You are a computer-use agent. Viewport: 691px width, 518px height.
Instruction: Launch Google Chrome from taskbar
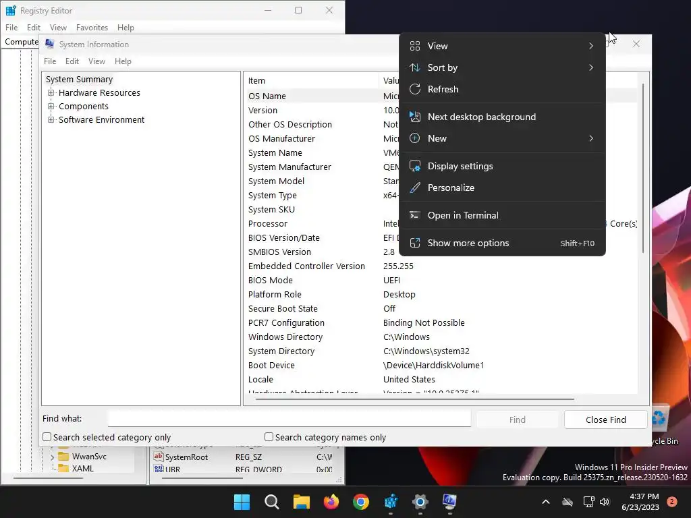coord(361,502)
